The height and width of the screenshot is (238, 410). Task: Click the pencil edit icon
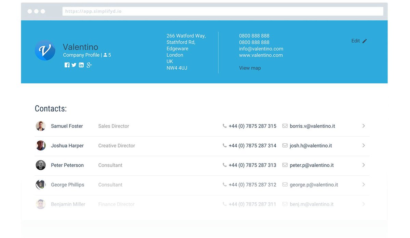[365, 41]
